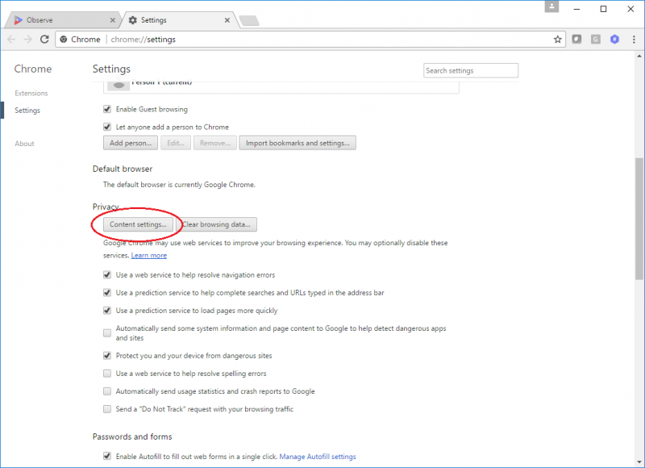Click the Chrome site info icon in address bar
Image resolution: width=645 pixels, height=468 pixels.
click(x=64, y=40)
